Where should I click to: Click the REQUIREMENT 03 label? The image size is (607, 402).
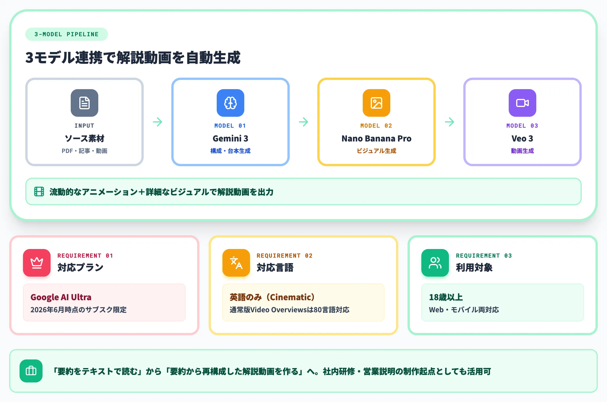[x=484, y=256]
